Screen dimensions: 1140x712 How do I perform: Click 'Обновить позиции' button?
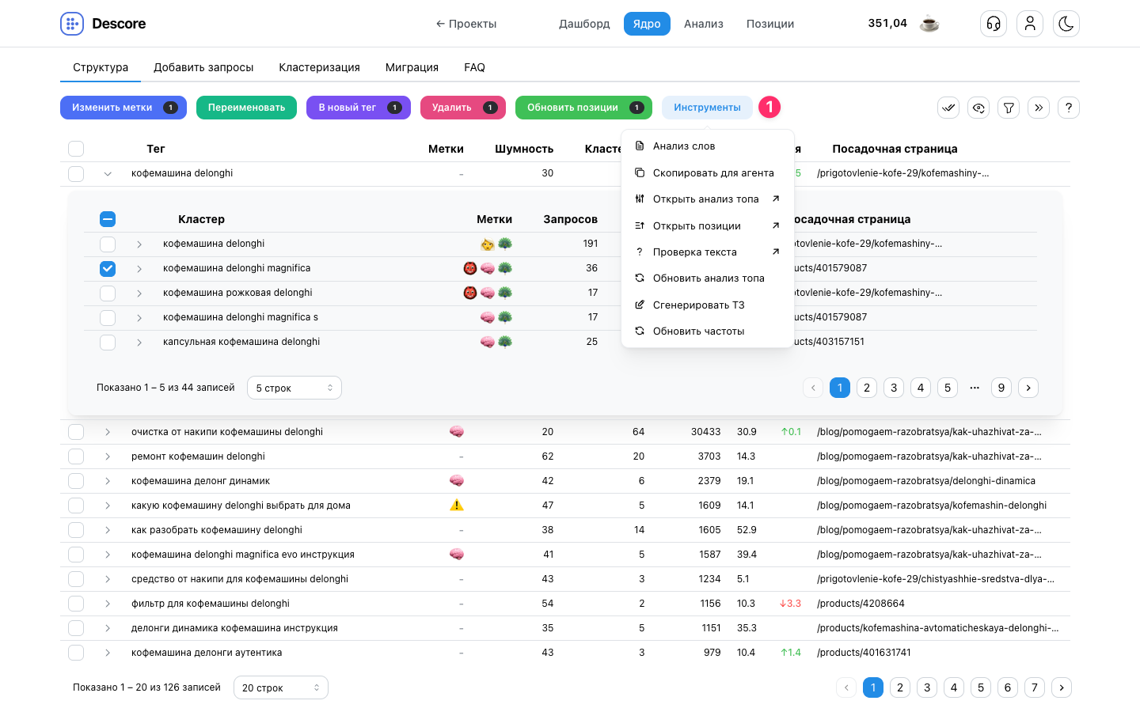[583, 108]
